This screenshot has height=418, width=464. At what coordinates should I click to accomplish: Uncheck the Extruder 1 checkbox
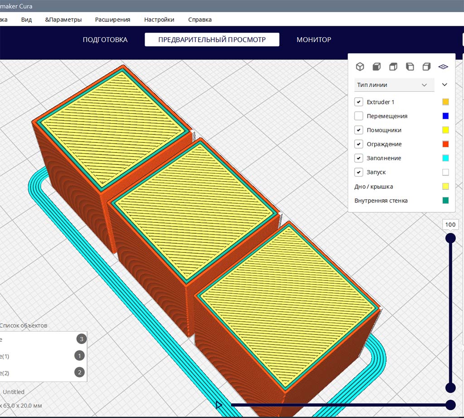point(359,102)
